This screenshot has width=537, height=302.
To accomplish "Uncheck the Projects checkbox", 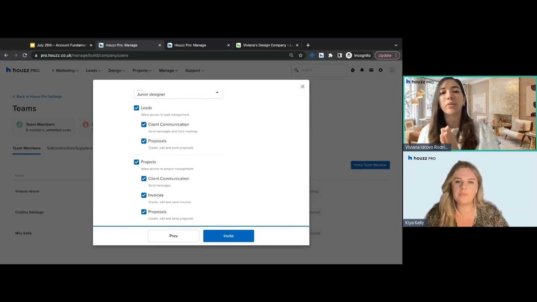I will click(136, 162).
